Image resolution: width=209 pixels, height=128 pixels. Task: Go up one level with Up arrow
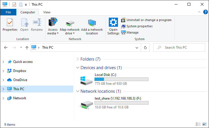click(x=27, y=48)
